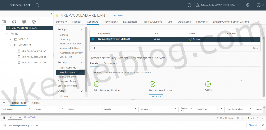The height and width of the screenshot is (130, 266).
Task: Show more tabs via ellipsis
Action: 260,22
